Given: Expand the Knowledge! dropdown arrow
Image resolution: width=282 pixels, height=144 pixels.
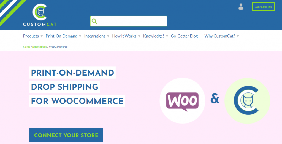Looking at the screenshot, I should (x=167, y=36).
